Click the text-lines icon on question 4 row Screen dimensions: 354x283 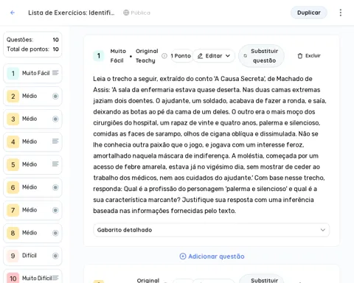tap(55, 141)
